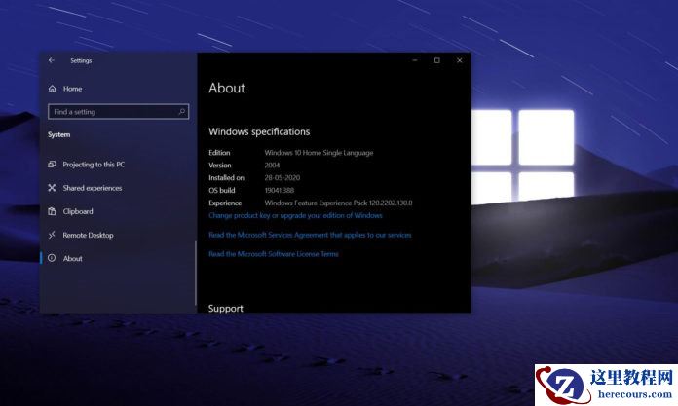Click the OS build label

[221, 190]
